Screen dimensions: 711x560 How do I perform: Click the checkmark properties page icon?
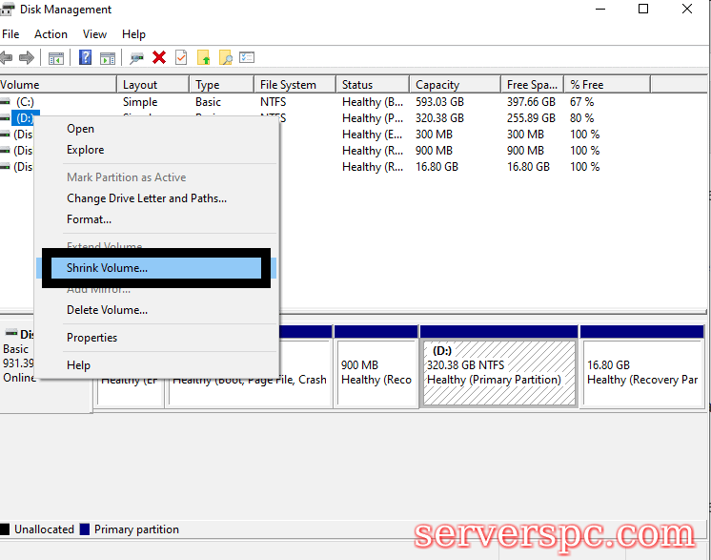click(181, 57)
